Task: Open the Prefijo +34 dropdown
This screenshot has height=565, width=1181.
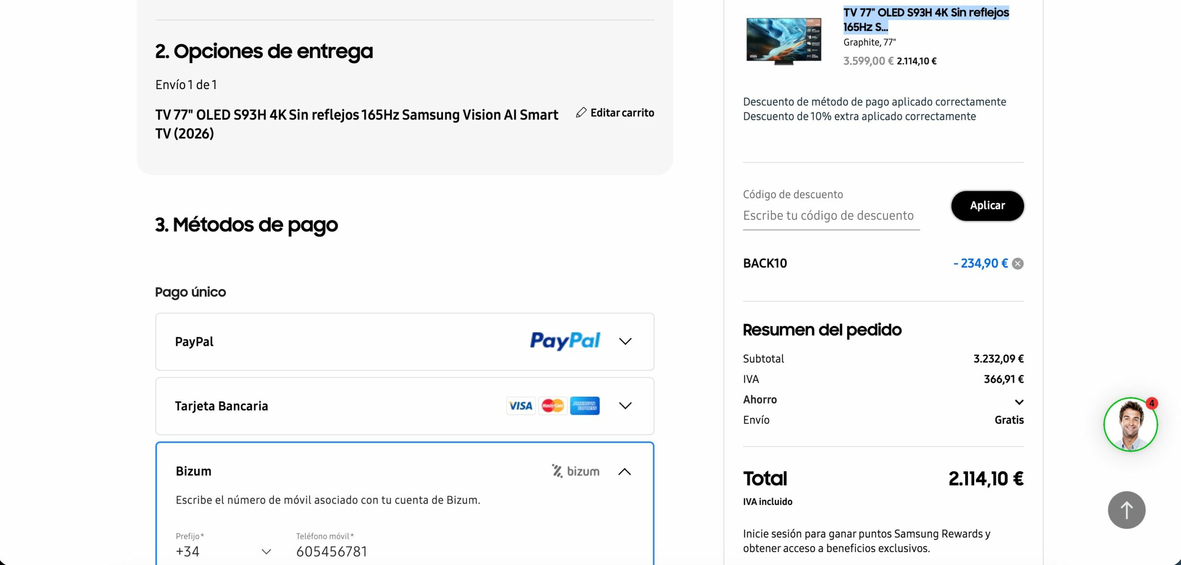Action: click(x=224, y=551)
